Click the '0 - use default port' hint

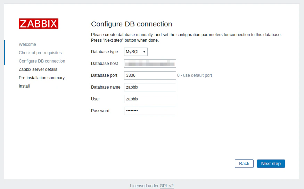pos(195,75)
